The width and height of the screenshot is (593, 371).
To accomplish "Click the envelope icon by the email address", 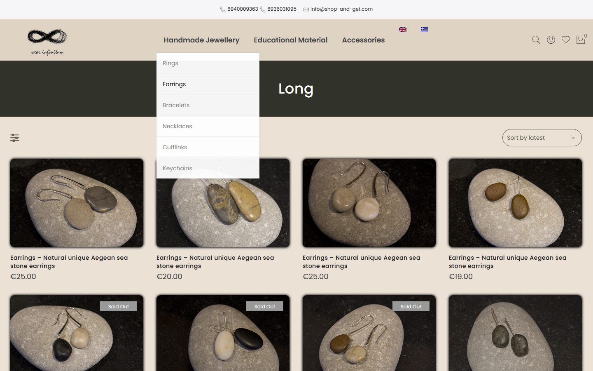I will click(306, 9).
